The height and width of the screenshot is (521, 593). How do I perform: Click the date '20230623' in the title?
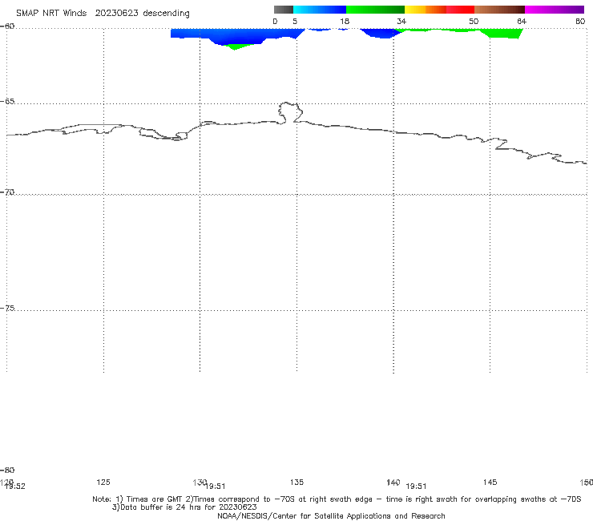(116, 13)
